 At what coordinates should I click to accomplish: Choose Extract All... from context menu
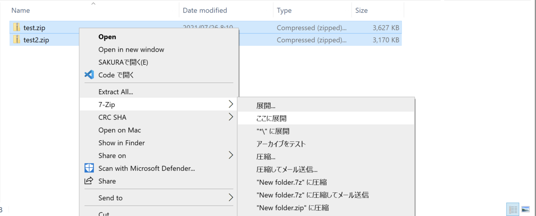tap(116, 92)
